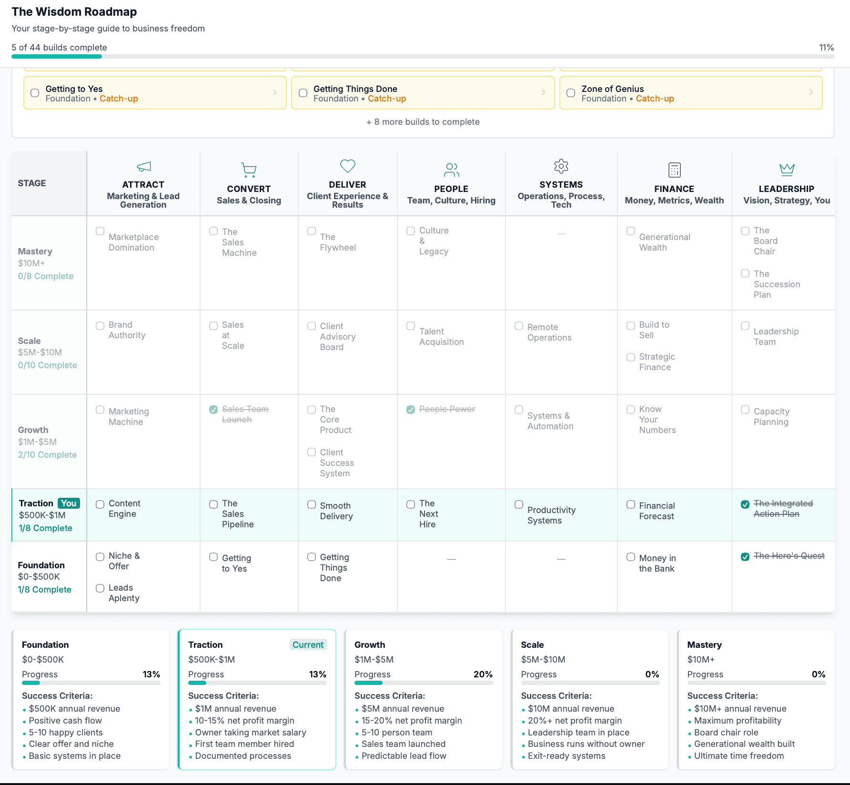Open the Getting Things Done build details
Image resolution: width=850 pixels, height=785 pixels.
click(x=423, y=93)
